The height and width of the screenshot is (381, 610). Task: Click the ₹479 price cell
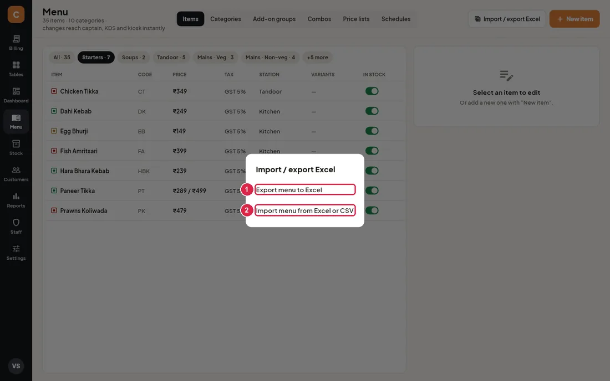(180, 210)
